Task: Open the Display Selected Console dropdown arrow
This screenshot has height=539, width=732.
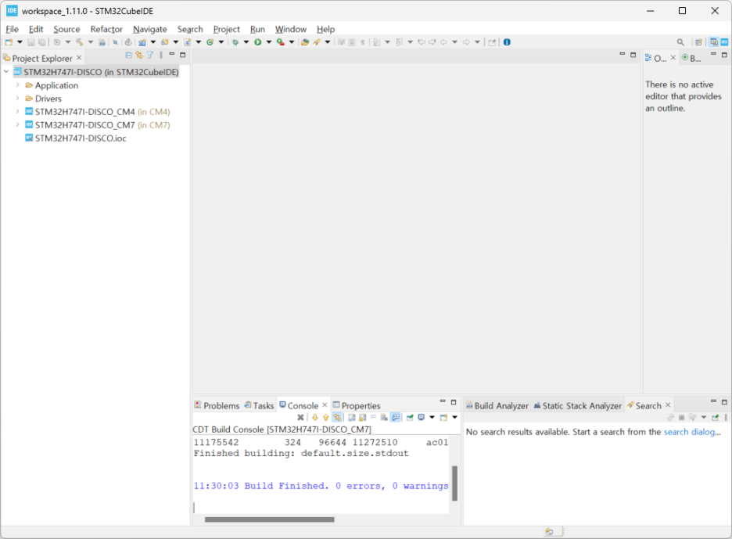Action: 432,418
